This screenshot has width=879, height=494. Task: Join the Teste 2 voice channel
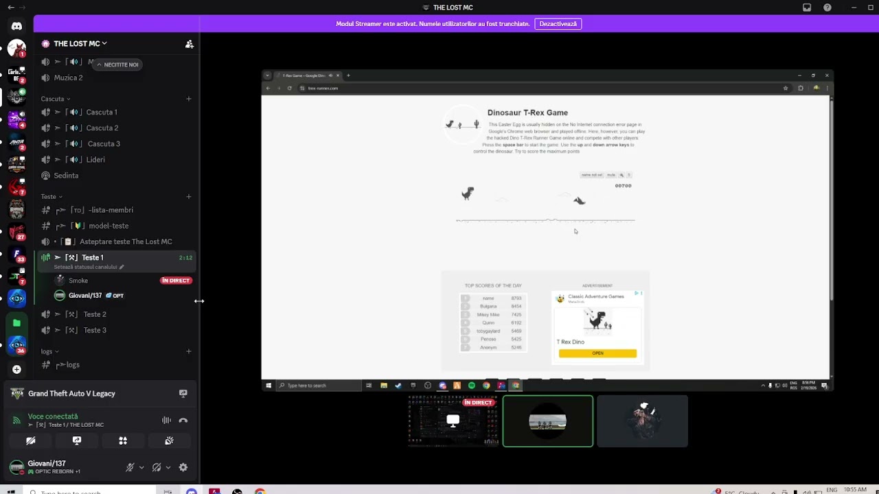(117, 314)
